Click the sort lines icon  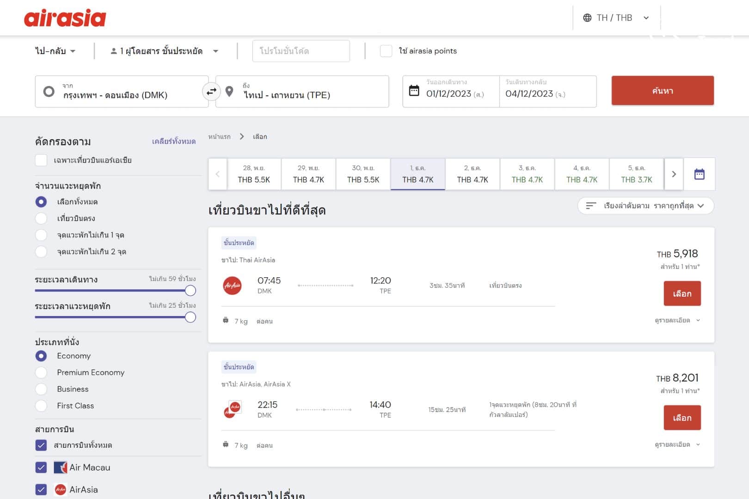point(591,206)
